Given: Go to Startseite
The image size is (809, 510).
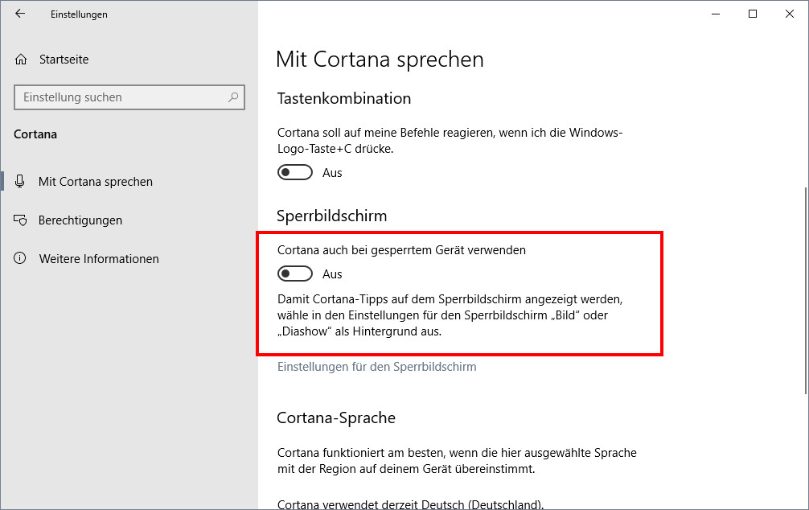Looking at the screenshot, I should [64, 60].
